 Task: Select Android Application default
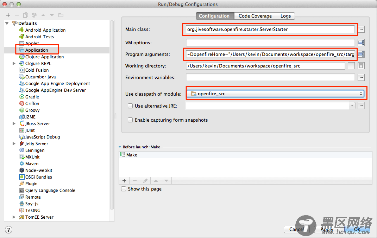click(45, 30)
